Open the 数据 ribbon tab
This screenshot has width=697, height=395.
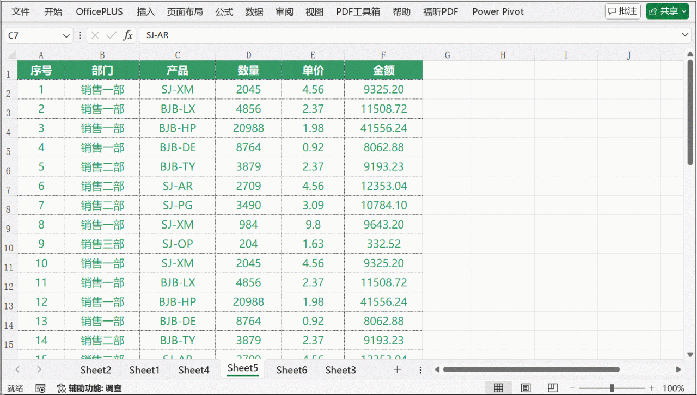point(254,11)
